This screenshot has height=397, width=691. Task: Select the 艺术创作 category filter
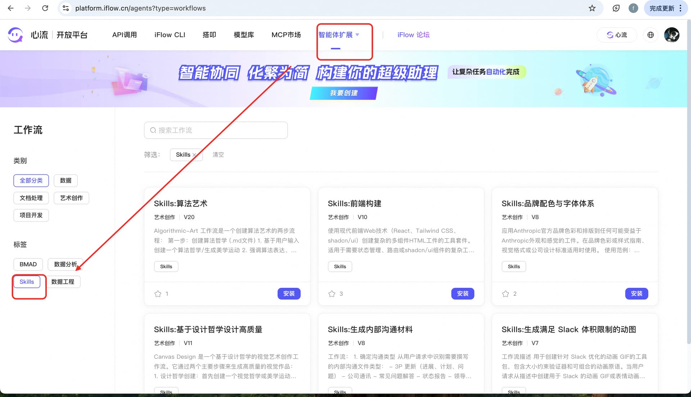tap(71, 198)
